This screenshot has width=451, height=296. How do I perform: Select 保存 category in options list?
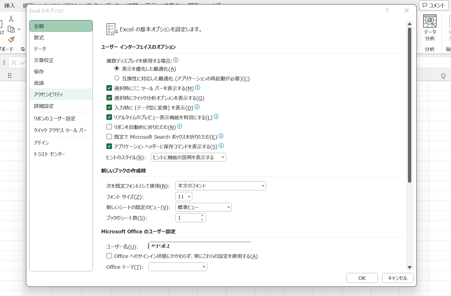pos(61,72)
